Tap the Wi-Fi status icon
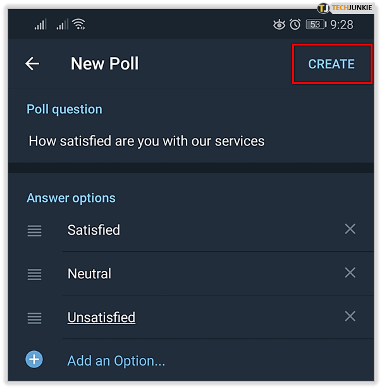The width and height of the screenshot is (382, 389). pyautogui.click(x=78, y=25)
